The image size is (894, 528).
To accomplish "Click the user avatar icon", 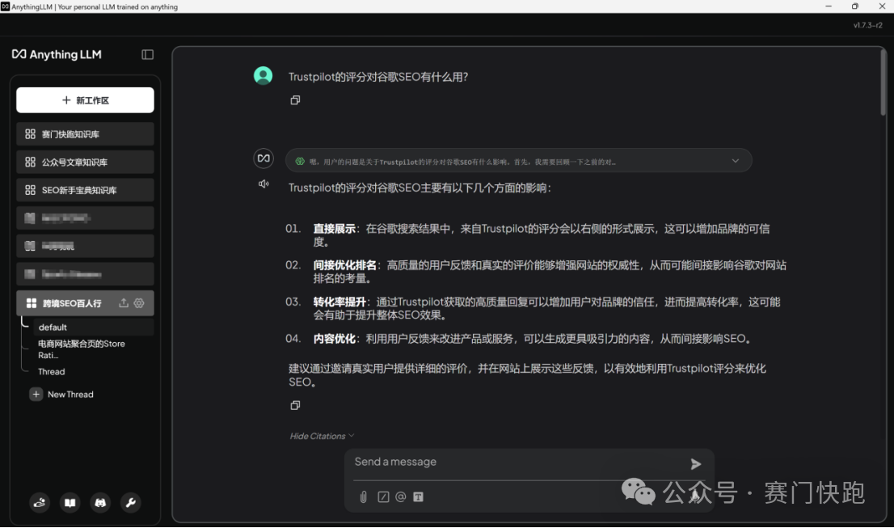I will pyautogui.click(x=264, y=76).
